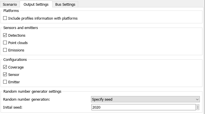Click the 'Sensors and emitters' group heading

tap(21, 28)
